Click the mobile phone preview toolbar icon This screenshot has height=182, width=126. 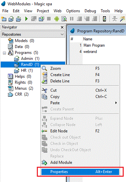click(104, 19)
